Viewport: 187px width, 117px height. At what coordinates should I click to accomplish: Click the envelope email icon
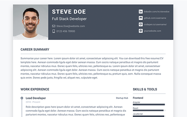(54, 26)
